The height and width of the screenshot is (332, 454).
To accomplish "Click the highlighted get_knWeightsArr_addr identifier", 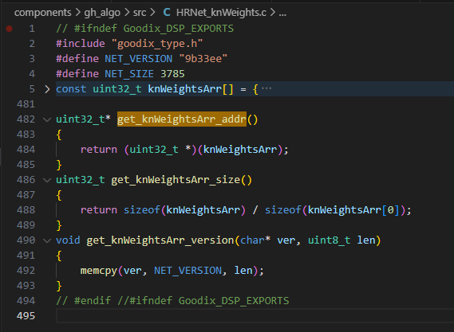I will tap(182, 119).
